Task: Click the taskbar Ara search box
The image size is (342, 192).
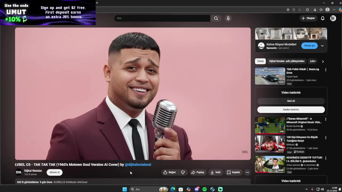Action: pyautogui.click(x=149, y=189)
